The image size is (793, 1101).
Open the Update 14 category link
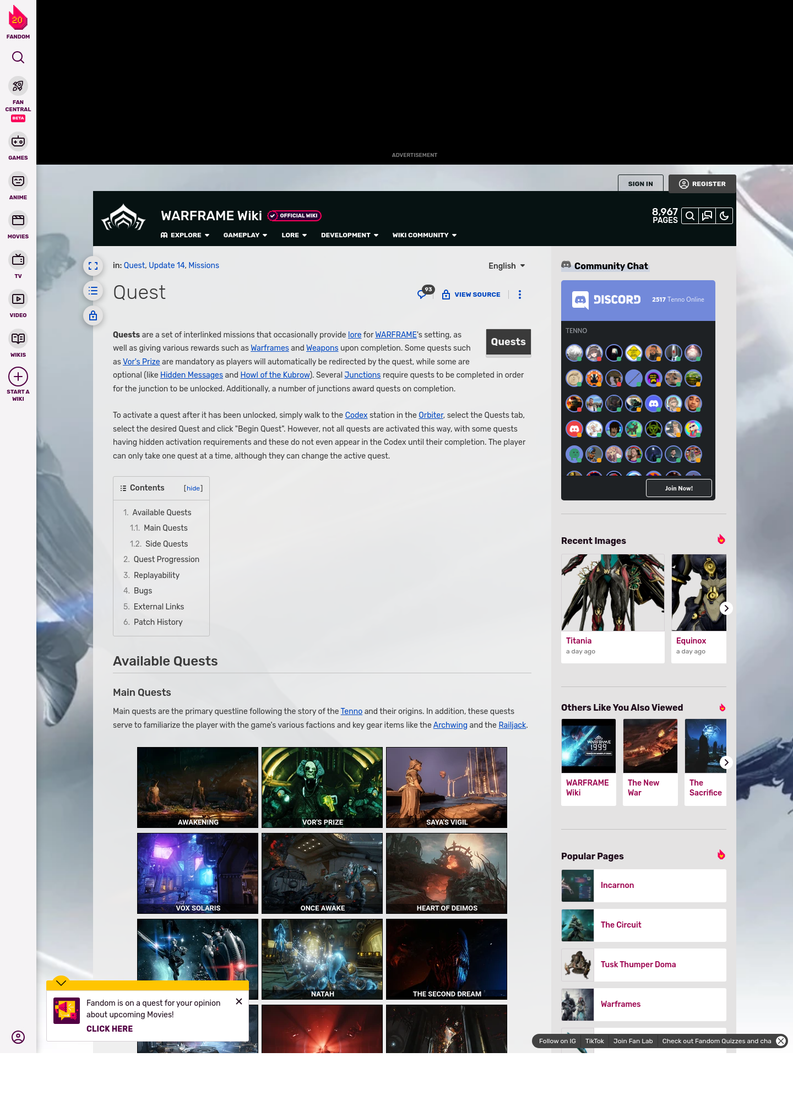tap(167, 265)
